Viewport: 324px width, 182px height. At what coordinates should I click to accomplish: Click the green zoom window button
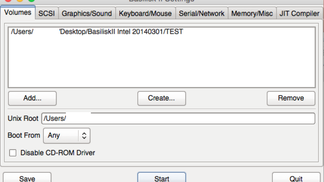click(x=31, y=0)
